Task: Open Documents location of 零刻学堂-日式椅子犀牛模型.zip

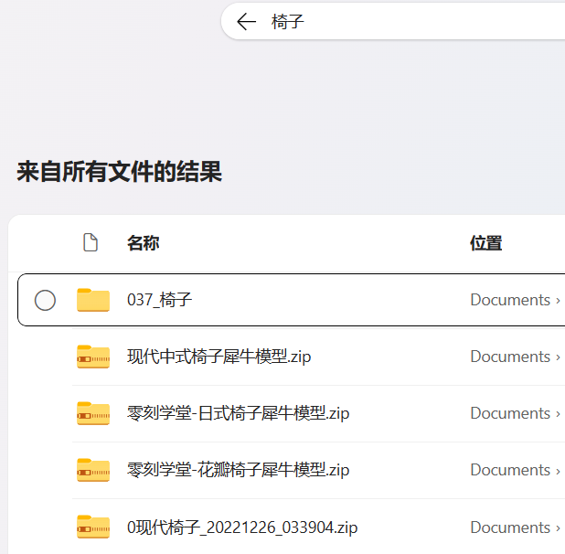Action: (x=509, y=413)
